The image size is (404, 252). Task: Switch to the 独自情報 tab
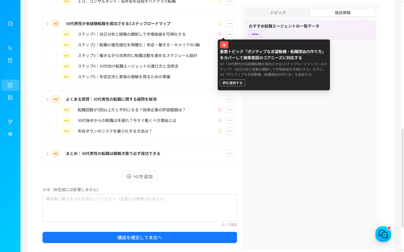click(x=342, y=12)
